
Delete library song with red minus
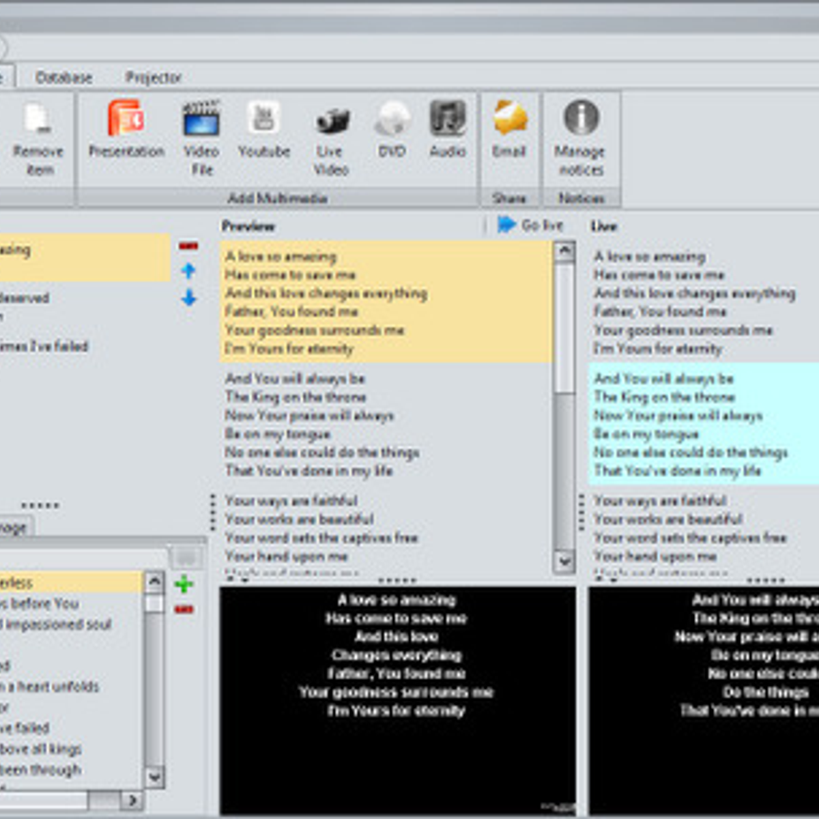point(184,609)
